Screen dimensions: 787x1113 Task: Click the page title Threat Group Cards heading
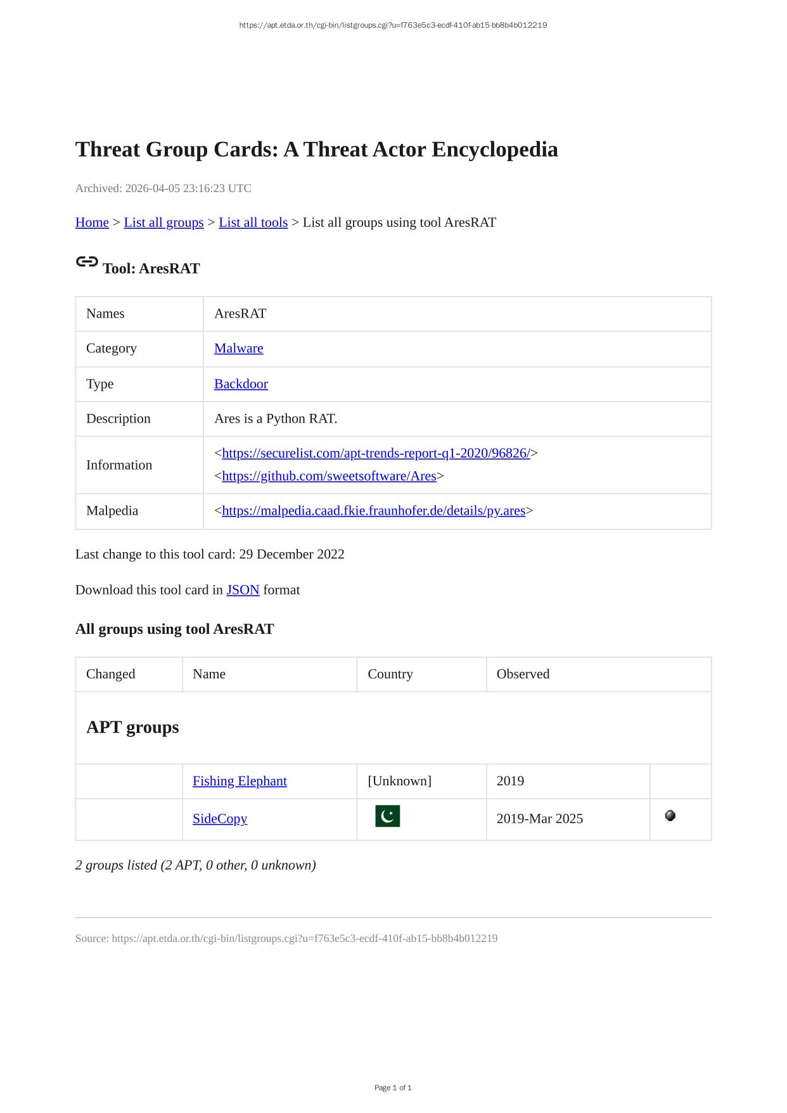point(316,150)
